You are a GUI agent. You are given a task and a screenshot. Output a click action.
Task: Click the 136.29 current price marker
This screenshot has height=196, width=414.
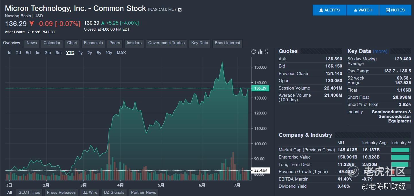(x=260, y=88)
